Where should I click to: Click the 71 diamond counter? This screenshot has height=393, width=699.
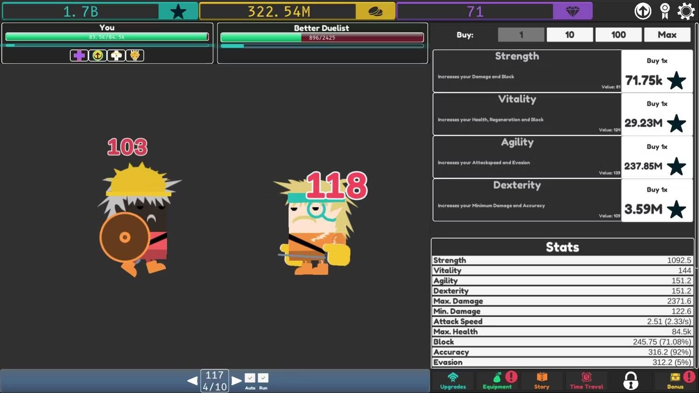point(475,11)
